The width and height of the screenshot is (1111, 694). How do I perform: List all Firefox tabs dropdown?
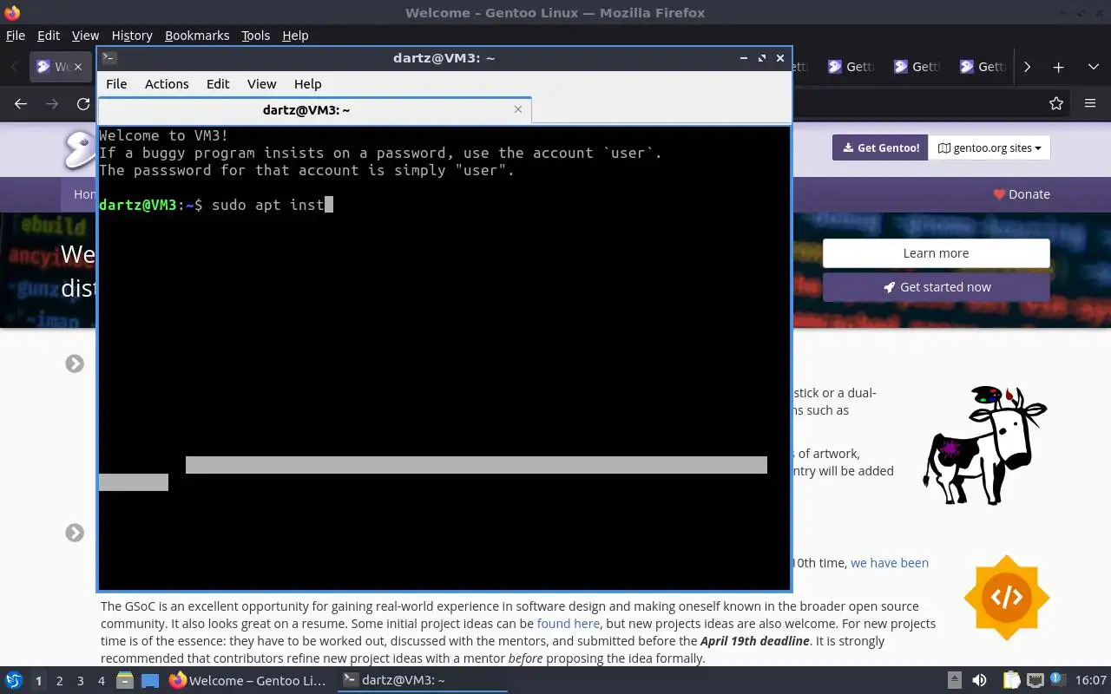click(1094, 67)
